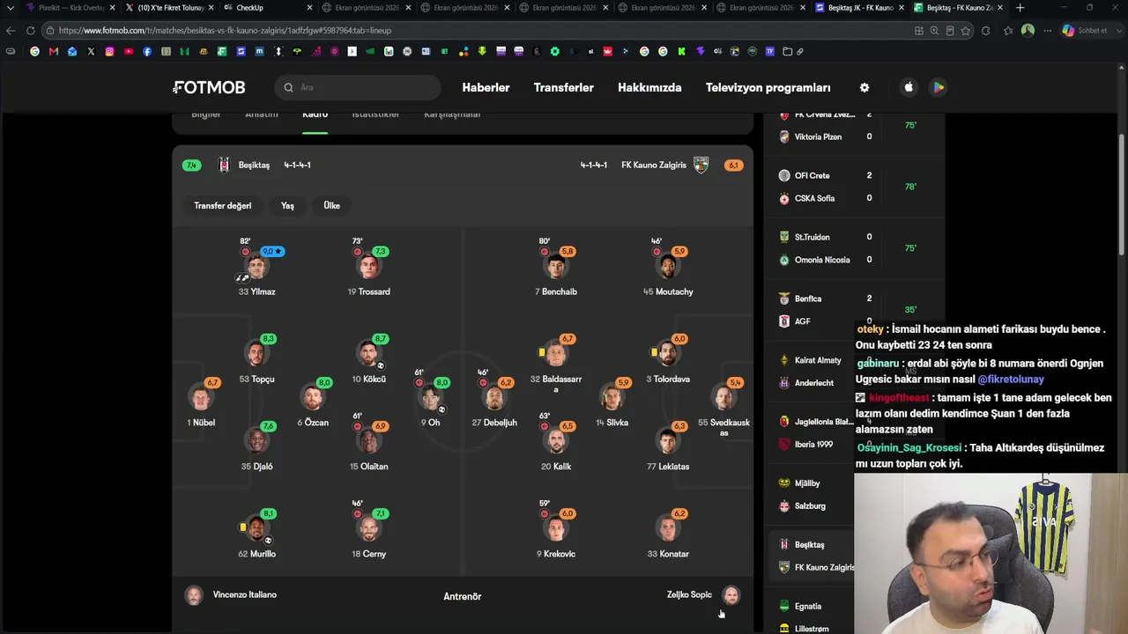The width and height of the screenshot is (1128, 634).
Task: Open the Google bookmark icon
Action: [34, 51]
